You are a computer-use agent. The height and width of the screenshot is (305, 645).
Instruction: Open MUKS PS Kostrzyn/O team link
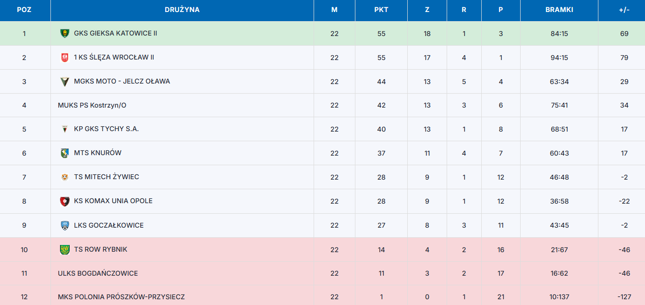[92, 105]
